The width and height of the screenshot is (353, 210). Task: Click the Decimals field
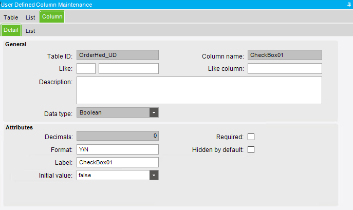117,136
